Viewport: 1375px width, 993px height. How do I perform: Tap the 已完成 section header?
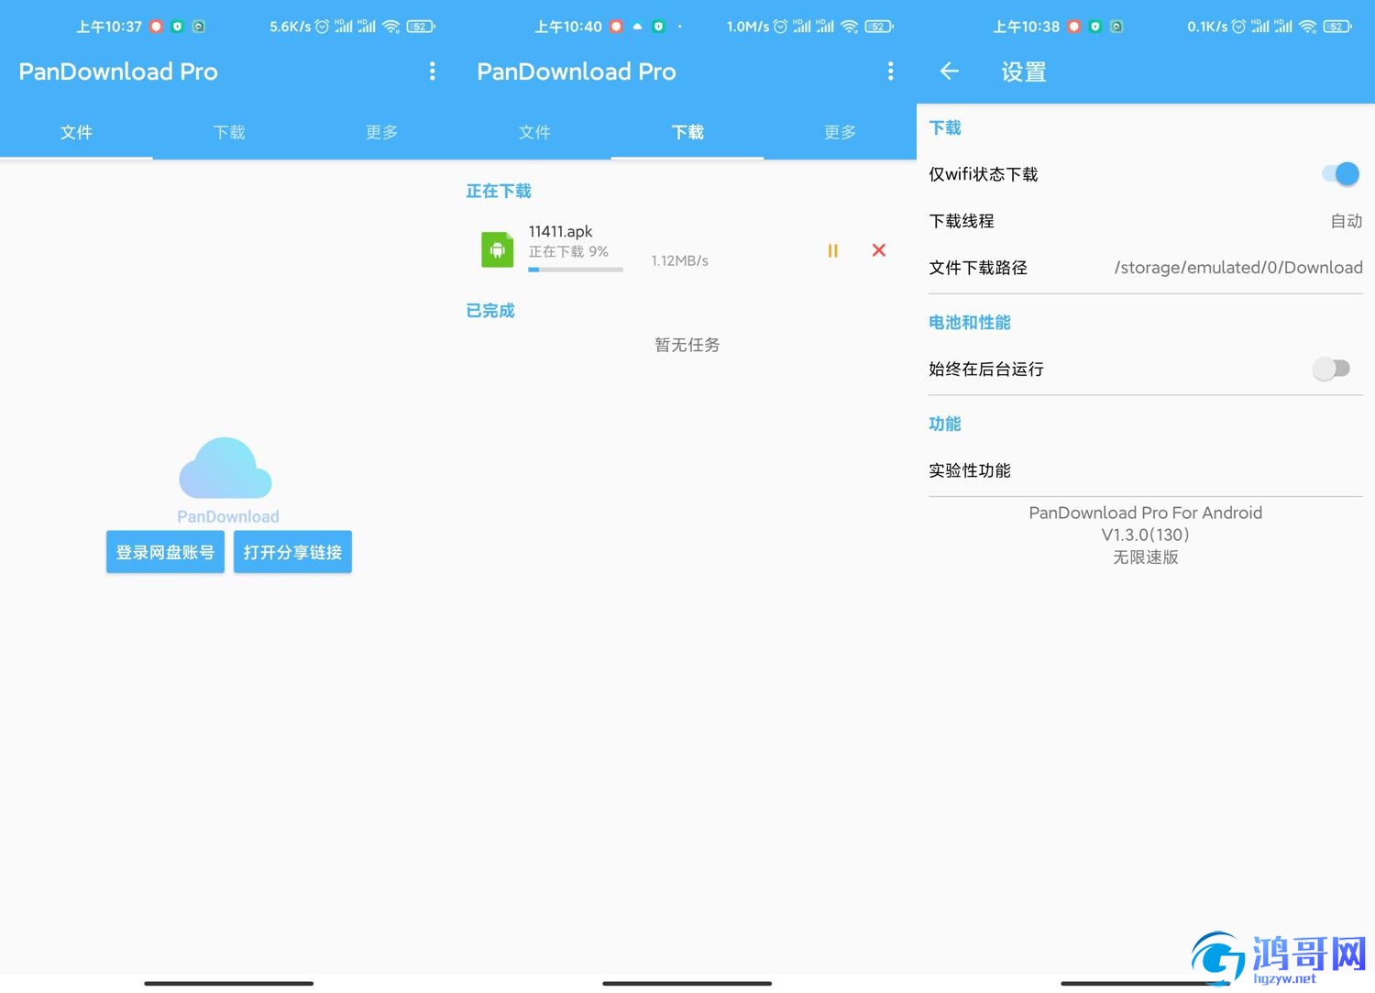click(490, 311)
